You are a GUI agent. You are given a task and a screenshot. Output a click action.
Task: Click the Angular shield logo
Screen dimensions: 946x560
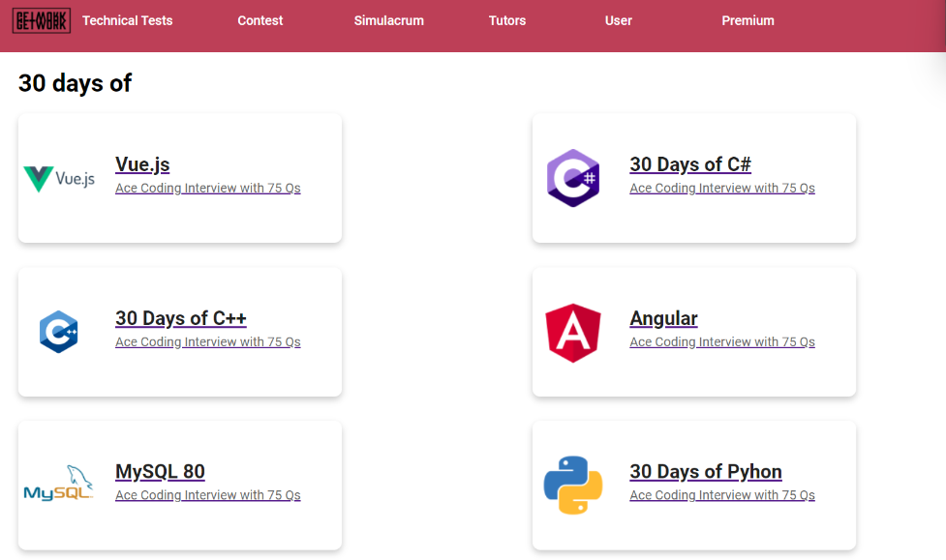[573, 333]
